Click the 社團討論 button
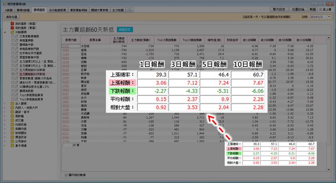 (298, 10)
